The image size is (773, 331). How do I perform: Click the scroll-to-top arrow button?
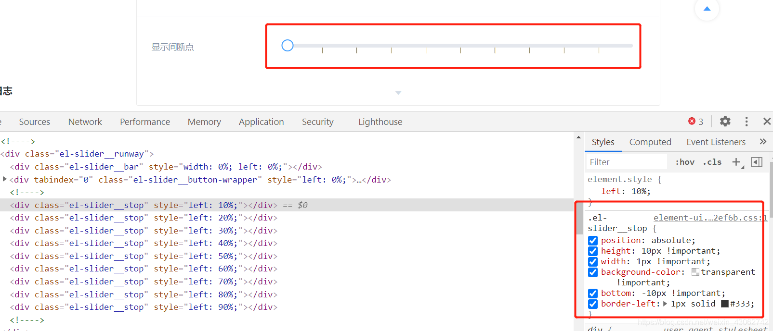tap(707, 9)
